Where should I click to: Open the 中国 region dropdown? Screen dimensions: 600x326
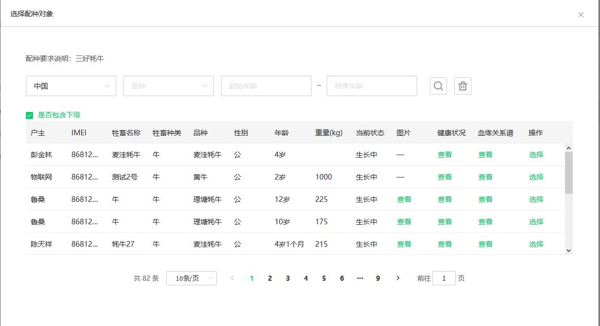(x=71, y=86)
